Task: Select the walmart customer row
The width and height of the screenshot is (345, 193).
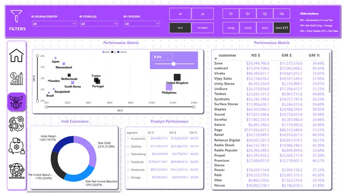Action: [269, 68]
